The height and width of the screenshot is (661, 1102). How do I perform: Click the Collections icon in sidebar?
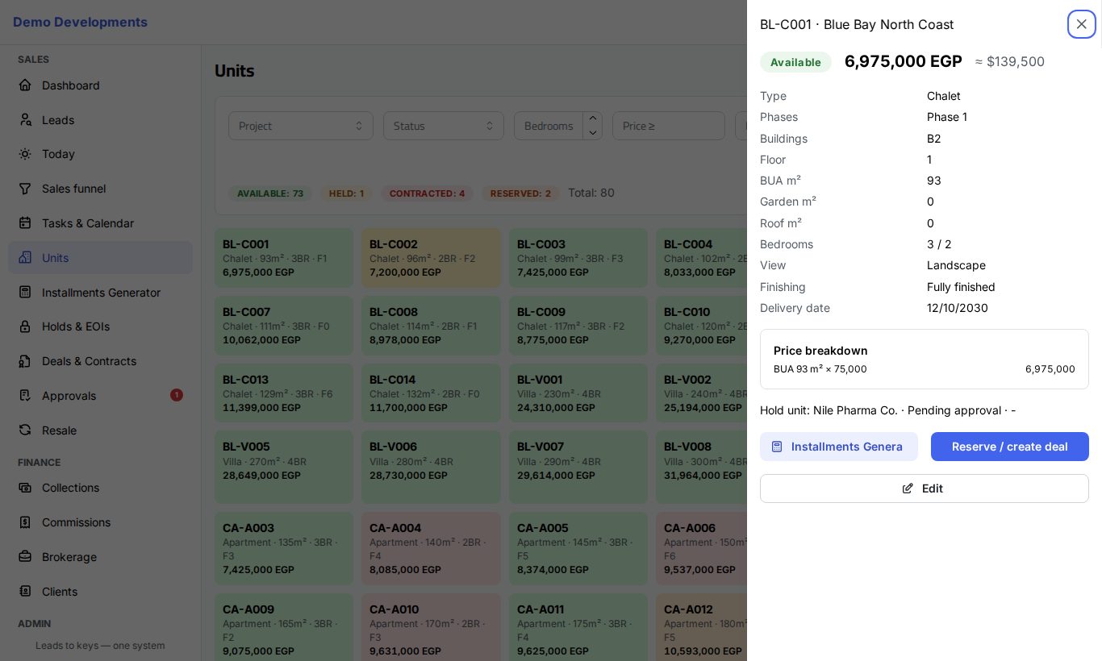tap(25, 488)
